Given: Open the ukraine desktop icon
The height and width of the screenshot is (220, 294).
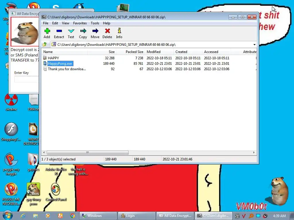Looking at the screenshot, I should coord(11,103).
